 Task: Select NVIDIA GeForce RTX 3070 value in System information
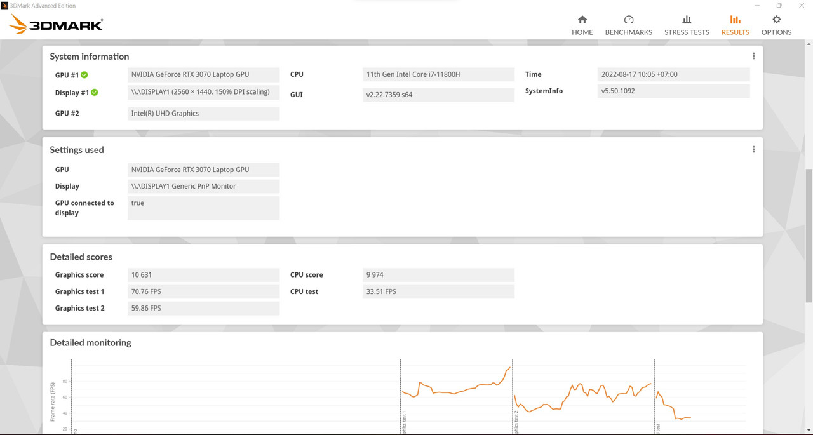point(203,74)
